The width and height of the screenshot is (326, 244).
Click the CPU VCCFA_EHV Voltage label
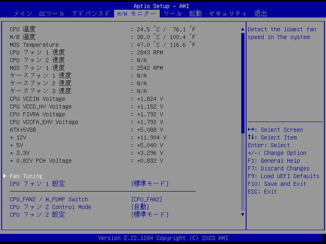tap(44, 122)
